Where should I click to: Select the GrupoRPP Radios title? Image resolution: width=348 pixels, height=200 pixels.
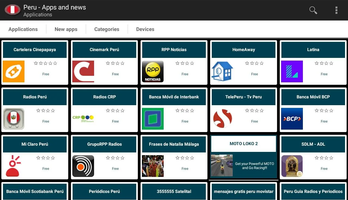[x=104, y=144]
